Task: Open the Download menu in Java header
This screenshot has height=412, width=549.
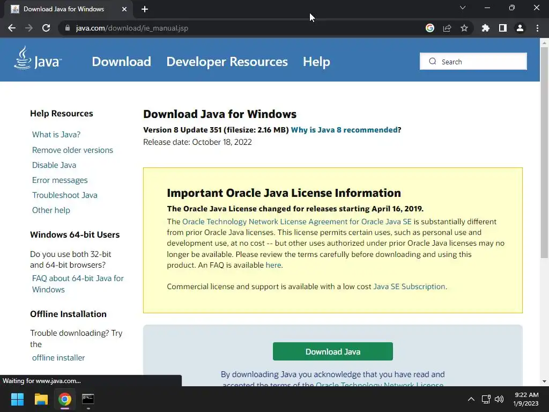Action: point(121,62)
